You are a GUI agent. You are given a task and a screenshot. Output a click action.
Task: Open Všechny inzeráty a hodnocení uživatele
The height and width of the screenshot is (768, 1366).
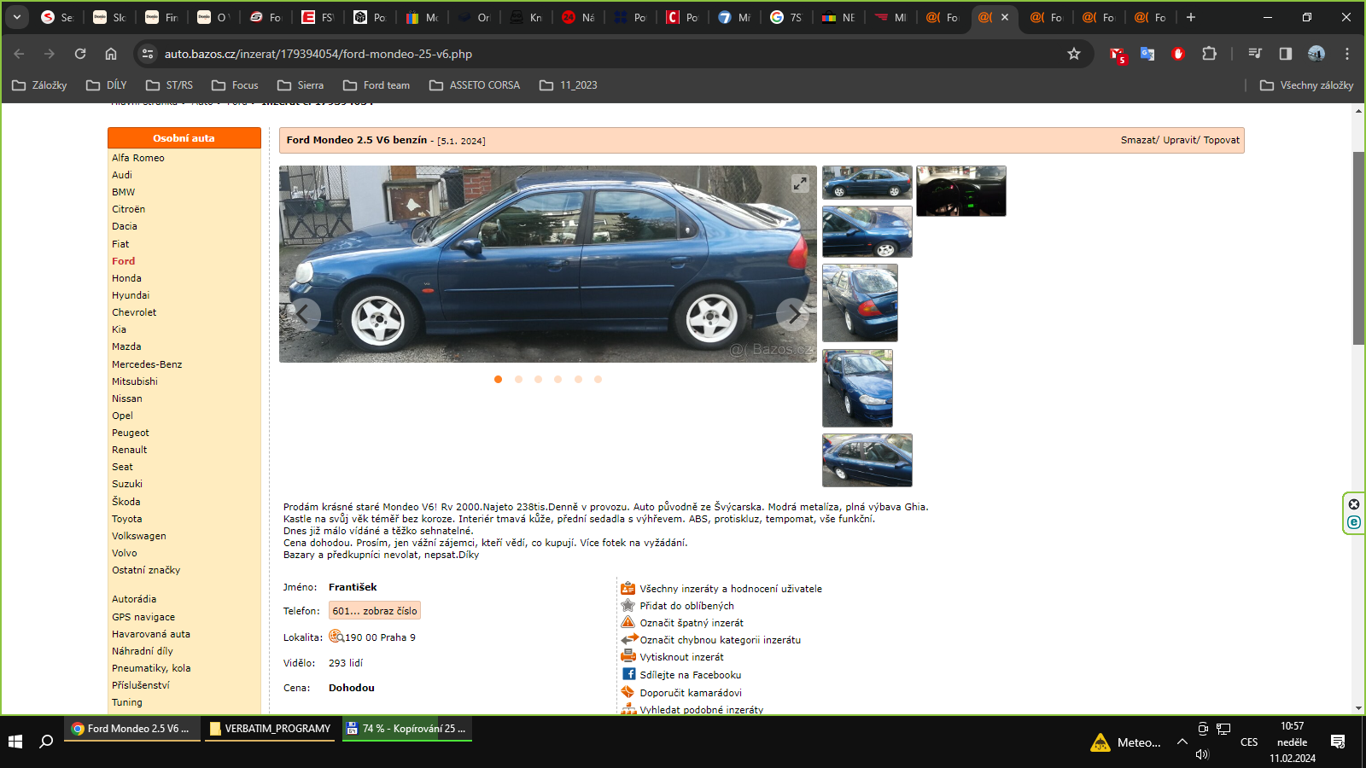(x=731, y=589)
